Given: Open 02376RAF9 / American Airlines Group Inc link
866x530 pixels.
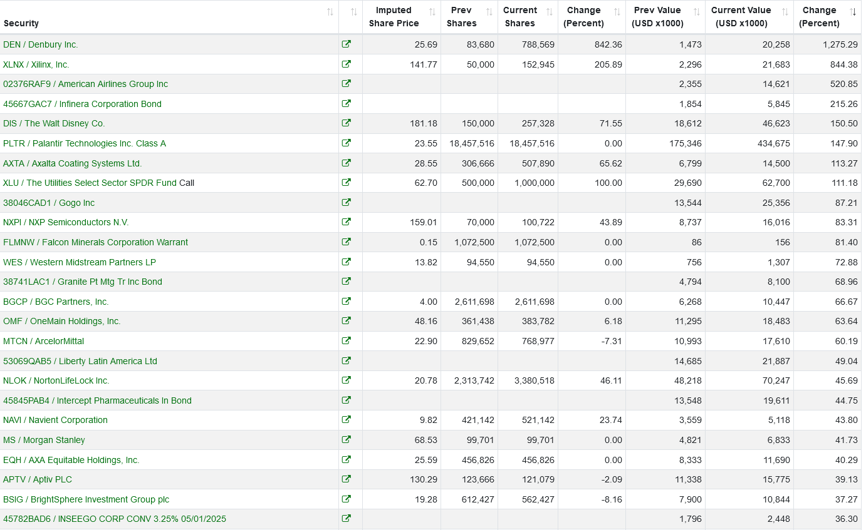Looking at the screenshot, I should tap(86, 84).
